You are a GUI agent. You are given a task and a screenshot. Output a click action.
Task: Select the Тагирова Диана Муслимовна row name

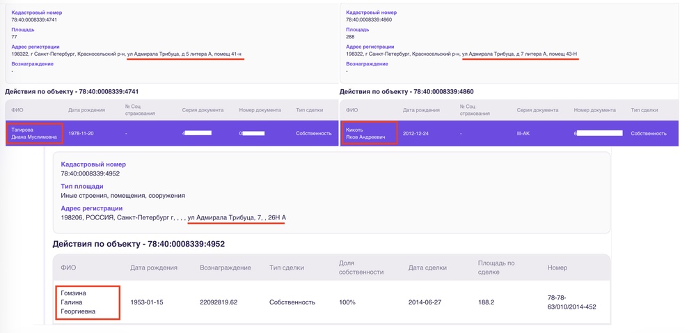click(x=34, y=133)
